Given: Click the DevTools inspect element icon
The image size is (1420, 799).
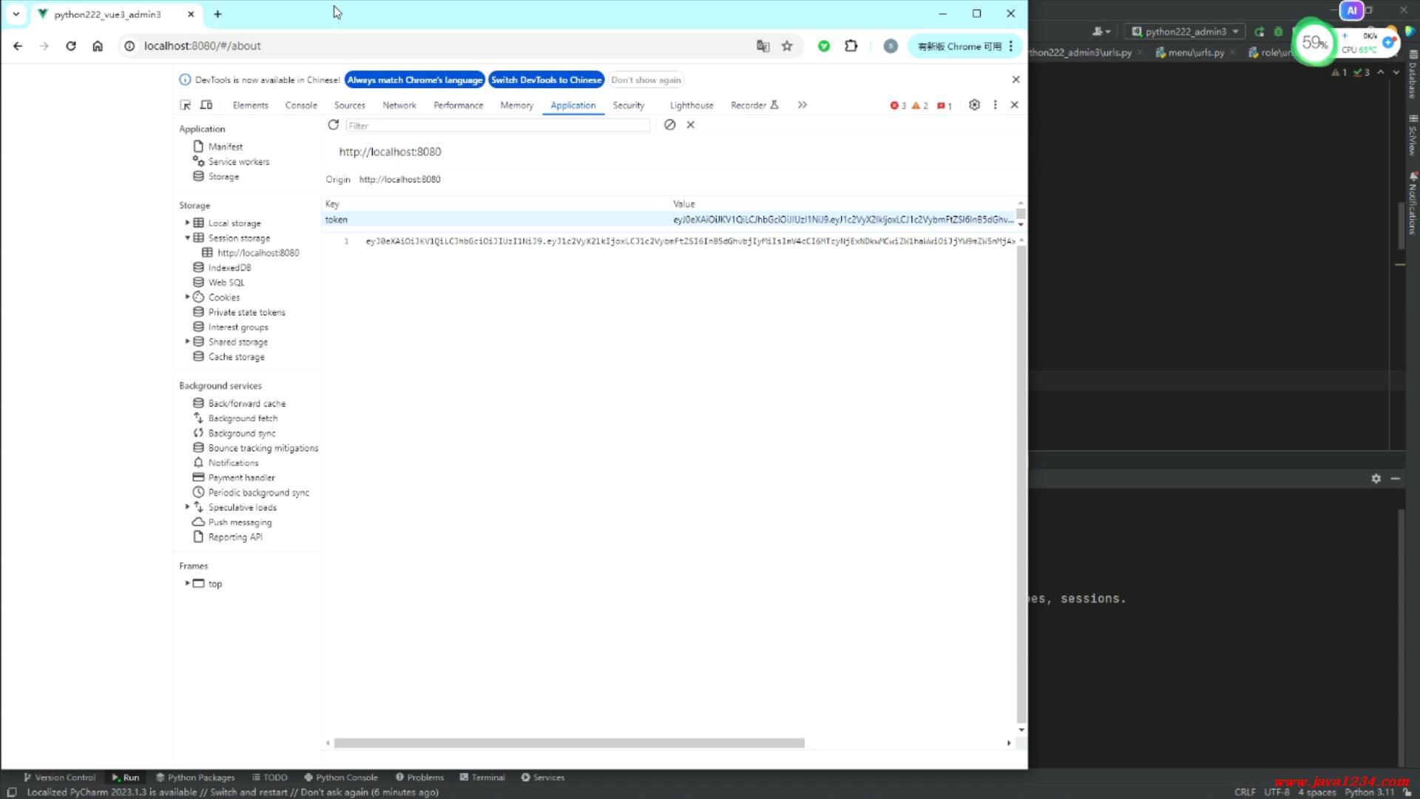Looking at the screenshot, I should click(x=185, y=105).
